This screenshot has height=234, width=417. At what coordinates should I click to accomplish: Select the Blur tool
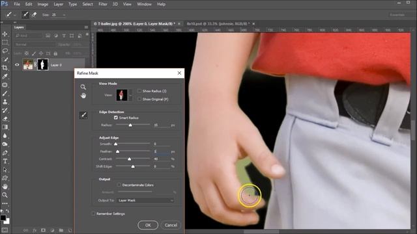point(5,136)
